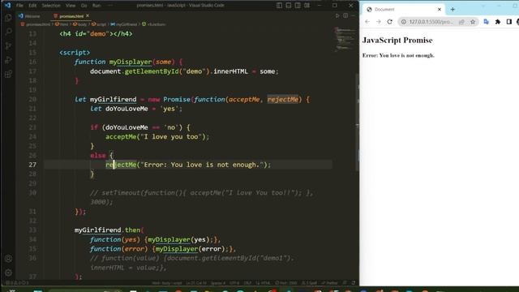Click Ln, Col cursor position in status bar
519x292 pixels.
click(196, 283)
